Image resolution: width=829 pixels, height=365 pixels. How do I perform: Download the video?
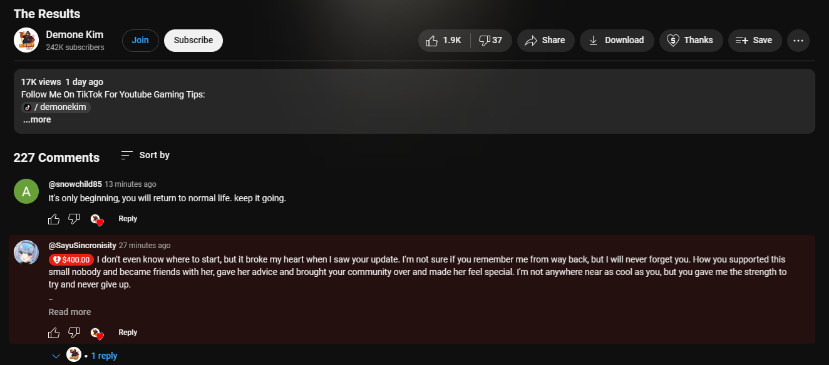(617, 40)
